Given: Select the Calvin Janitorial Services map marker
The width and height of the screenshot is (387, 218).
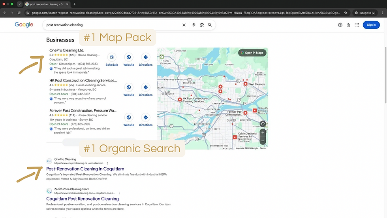Looking at the screenshot, I should [235, 137].
